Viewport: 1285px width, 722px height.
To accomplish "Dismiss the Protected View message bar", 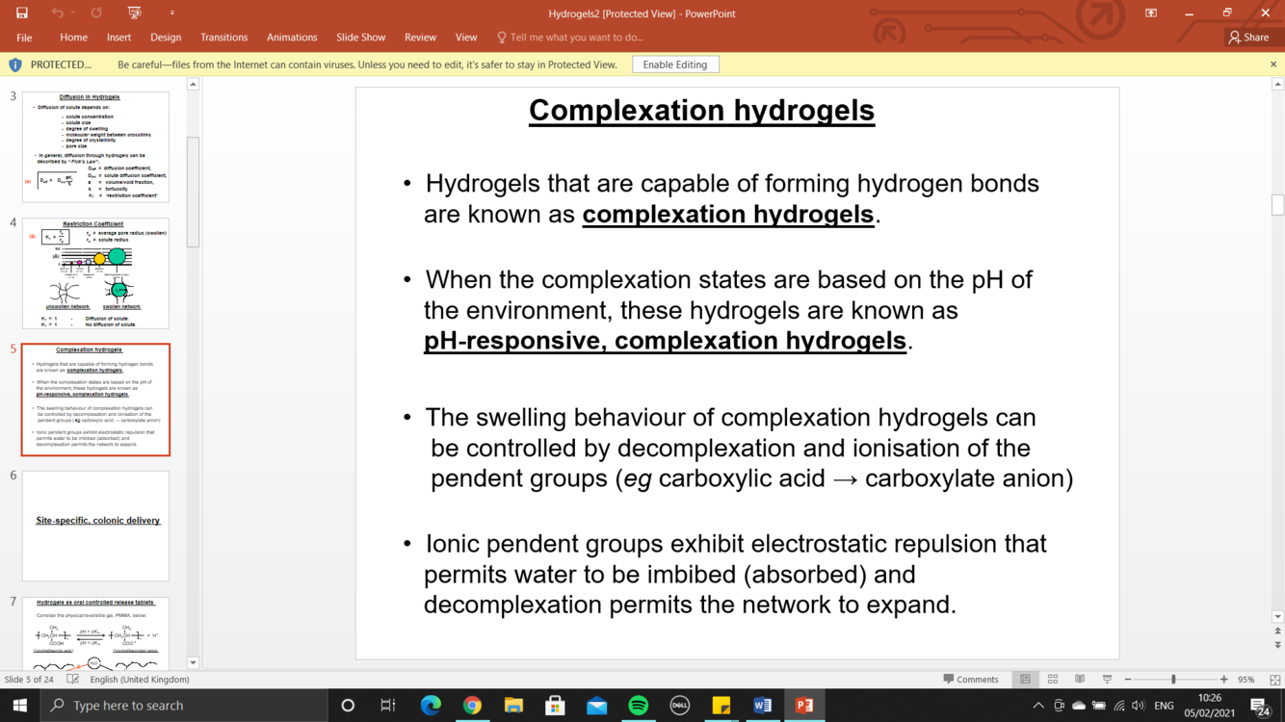I will pos(1272,64).
